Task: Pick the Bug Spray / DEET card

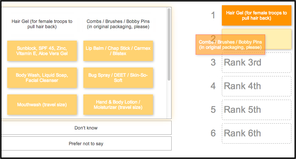Action: pyautogui.click(x=118, y=78)
